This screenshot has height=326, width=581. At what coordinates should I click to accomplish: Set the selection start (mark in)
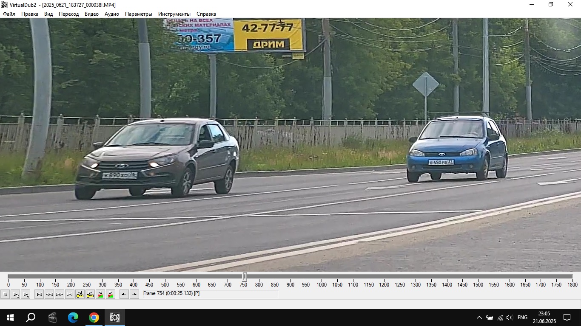124,294
